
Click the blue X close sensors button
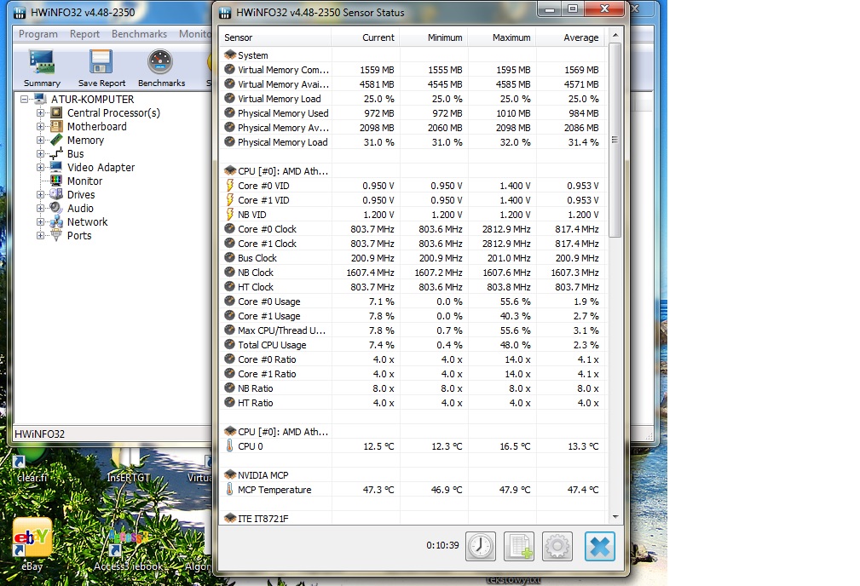pyautogui.click(x=599, y=546)
